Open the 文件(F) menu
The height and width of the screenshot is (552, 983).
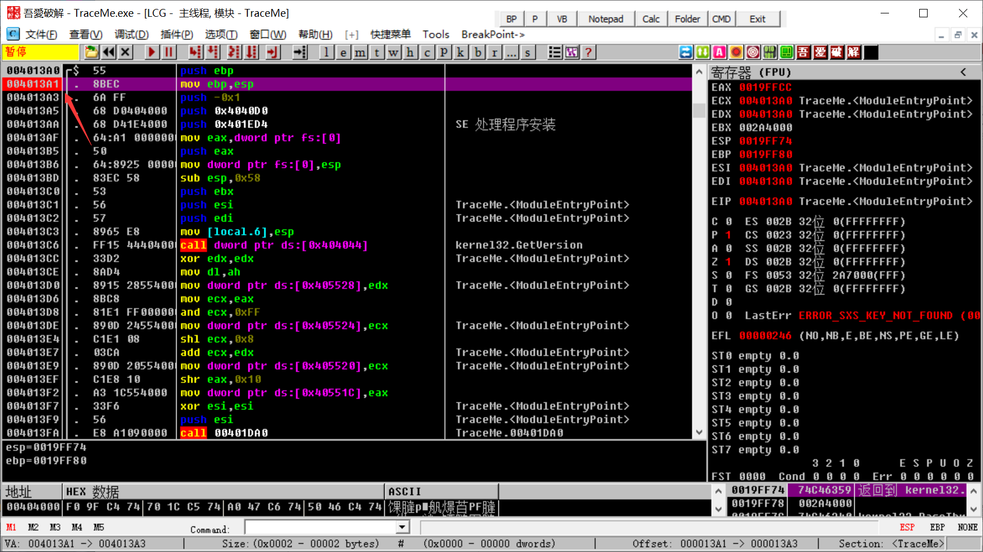pyautogui.click(x=41, y=35)
